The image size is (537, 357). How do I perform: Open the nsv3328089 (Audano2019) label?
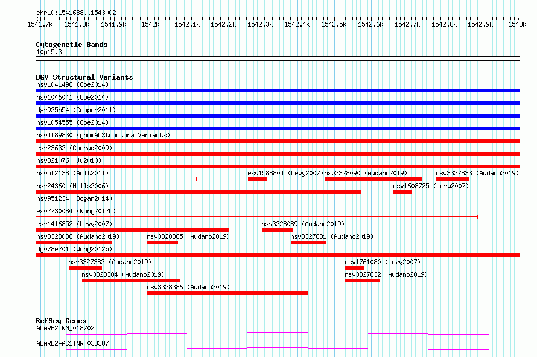click(x=303, y=224)
